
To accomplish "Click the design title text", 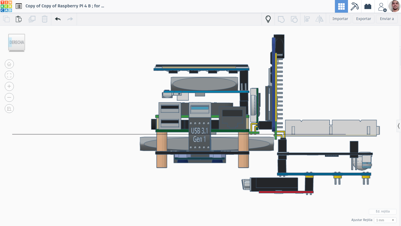I will (x=65, y=6).
